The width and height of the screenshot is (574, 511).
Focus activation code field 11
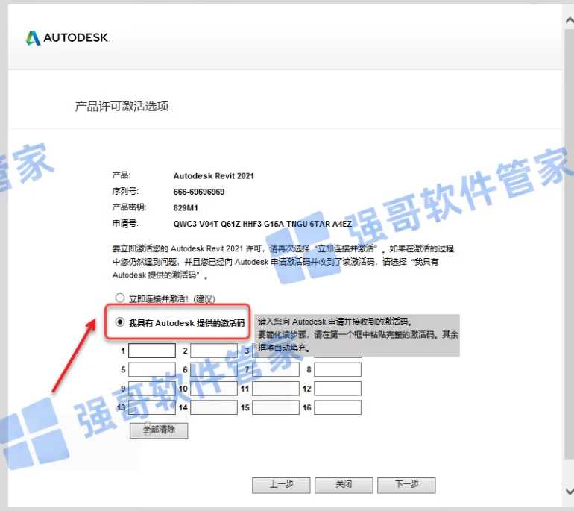[276, 389]
